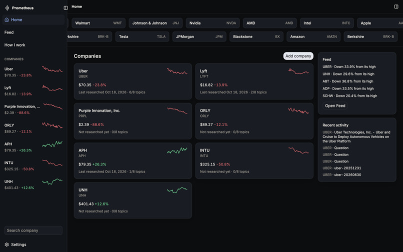
Task: Click feed item UNH Down 29.6%
Action: (x=348, y=74)
